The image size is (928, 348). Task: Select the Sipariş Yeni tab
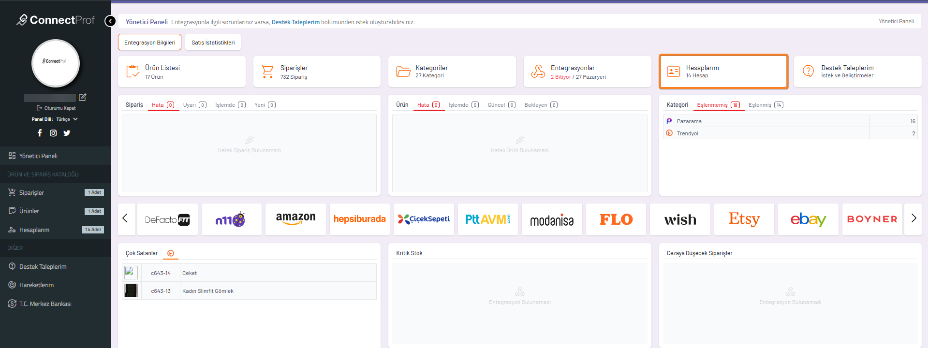265,105
